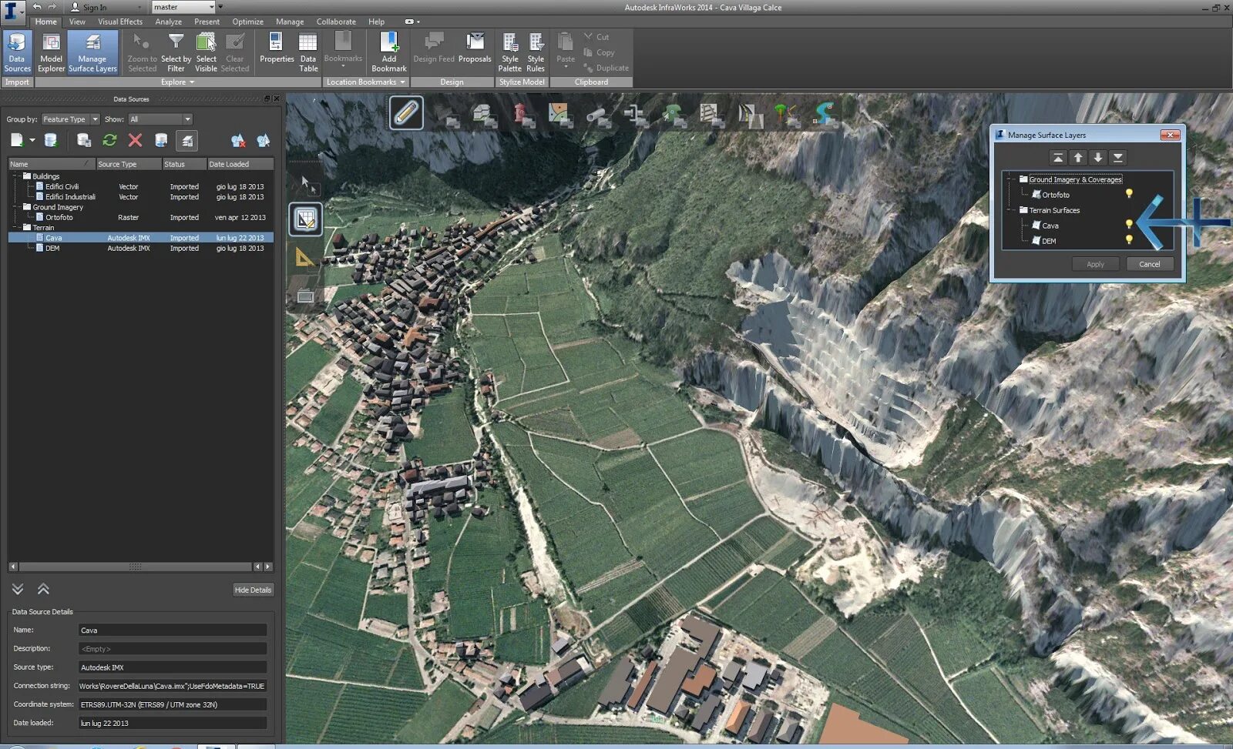Open the Optimize ribbon tab
The width and height of the screenshot is (1233, 749).
[248, 22]
